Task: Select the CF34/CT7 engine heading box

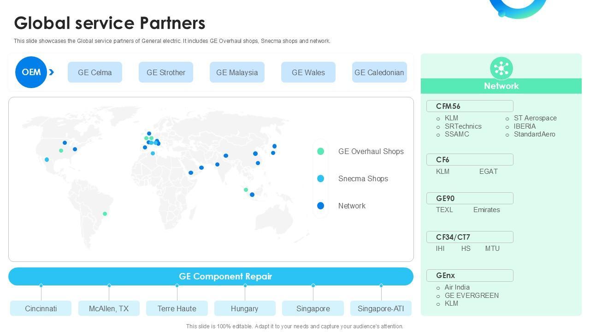Action: click(470, 237)
